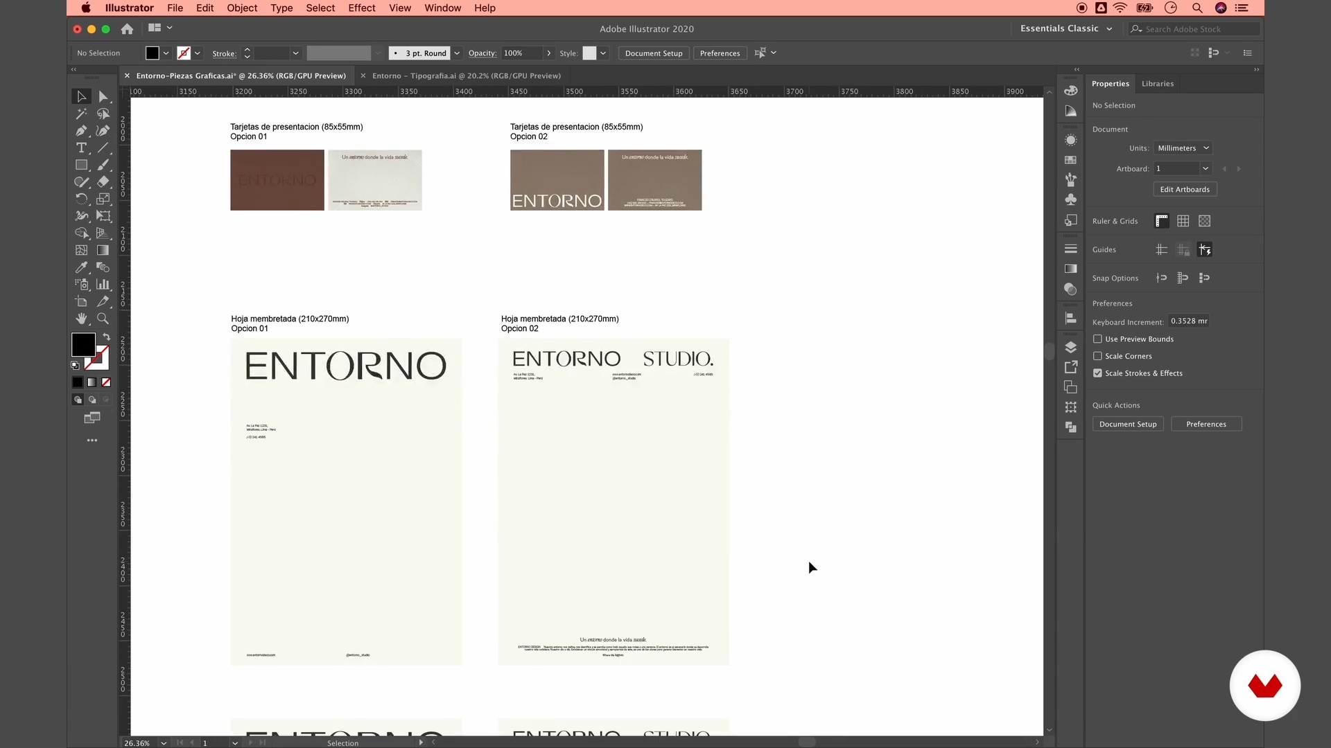Select the Direct Selection tool
This screenshot has height=748, width=1331.
pos(103,96)
